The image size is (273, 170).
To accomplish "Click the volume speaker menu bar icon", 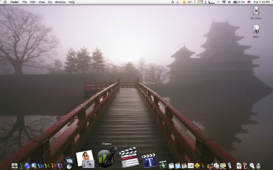I will [x=229, y=2].
